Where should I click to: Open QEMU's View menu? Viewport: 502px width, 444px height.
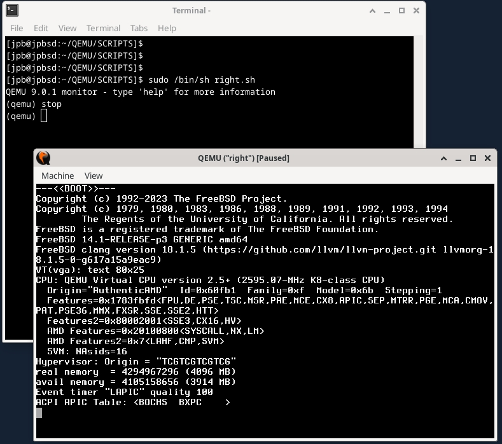point(94,176)
